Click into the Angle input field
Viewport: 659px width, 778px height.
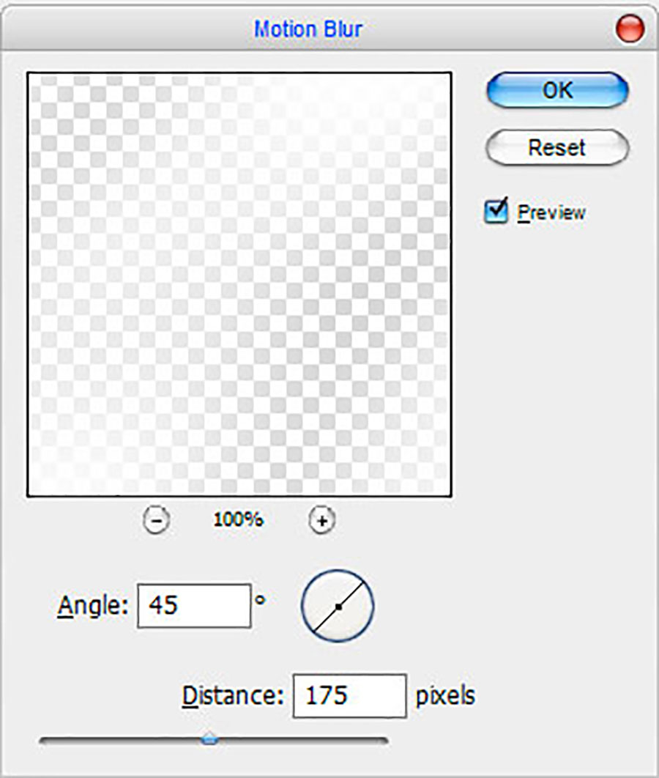coord(194,606)
